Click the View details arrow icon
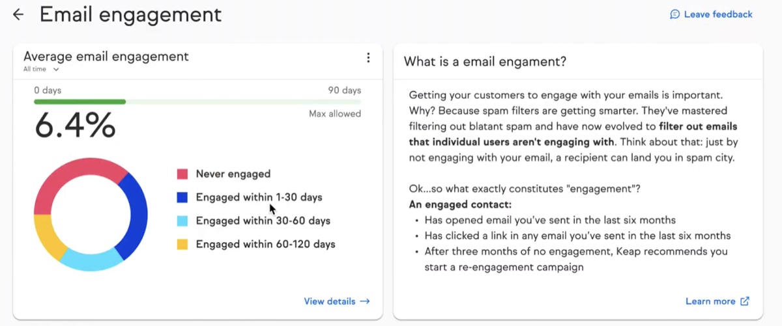Screen dimensions: 782x326 click(x=365, y=301)
